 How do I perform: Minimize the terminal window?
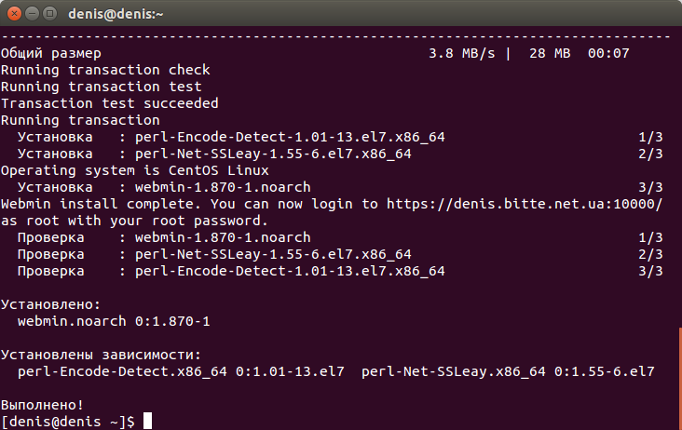(33, 14)
